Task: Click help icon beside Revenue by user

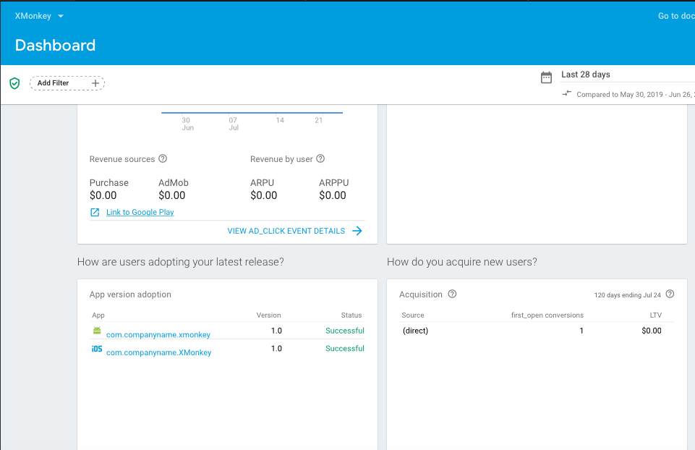Action: click(320, 158)
